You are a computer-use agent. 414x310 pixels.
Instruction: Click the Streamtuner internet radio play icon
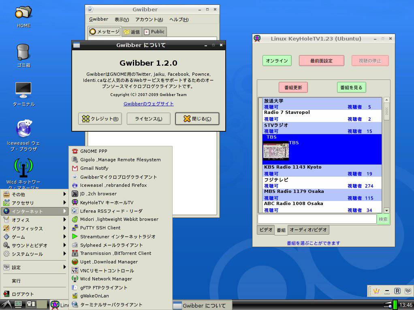(x=75, y=236)
